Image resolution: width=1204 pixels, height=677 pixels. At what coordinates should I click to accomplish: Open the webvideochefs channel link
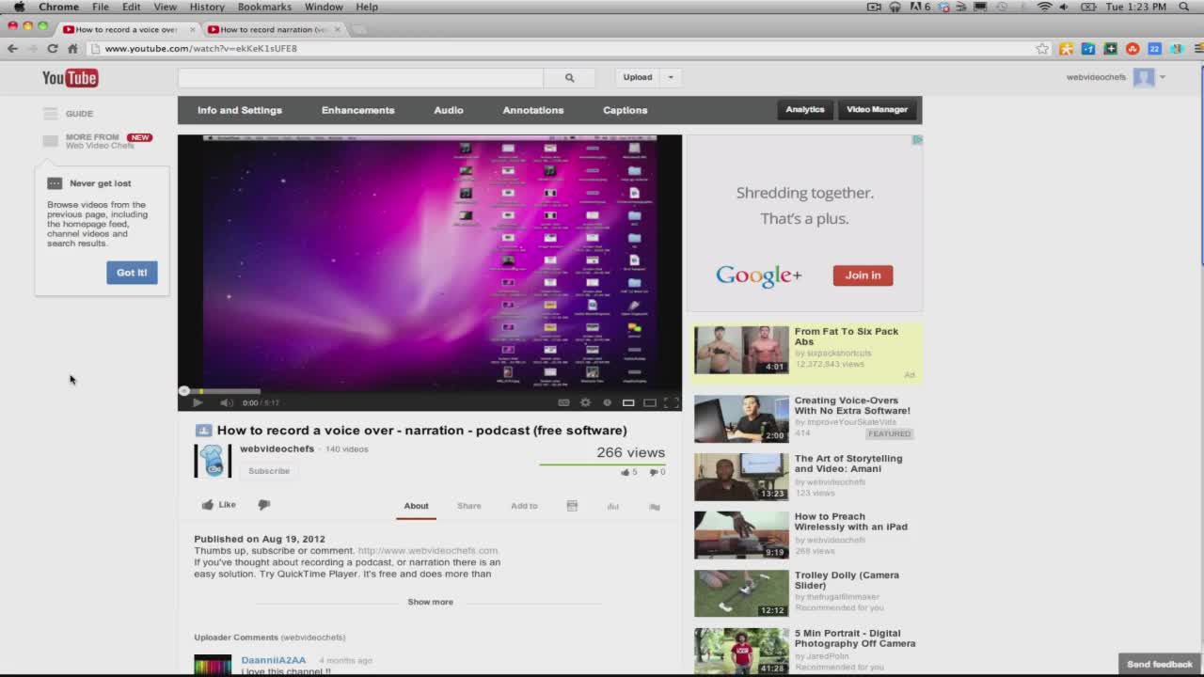pos(277,449)
